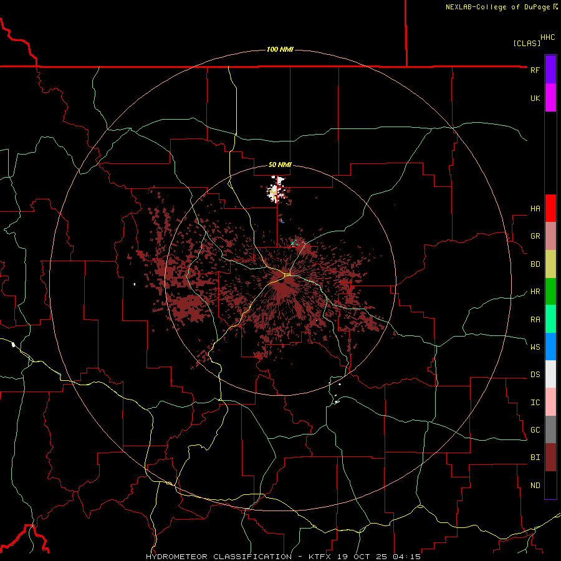Click the UK magenta legend swatch

[550, 98]
